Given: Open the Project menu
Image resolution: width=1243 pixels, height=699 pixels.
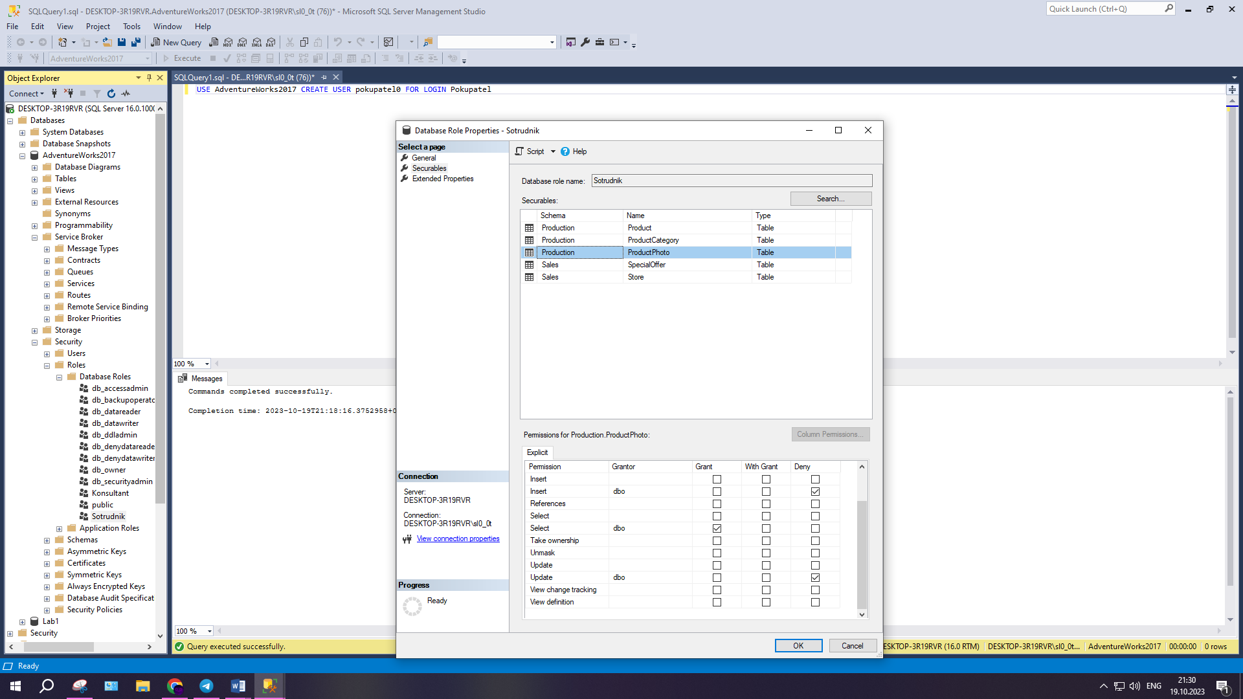Looking at the screenshot, I should pyautogui.click(x=98, y=27).
